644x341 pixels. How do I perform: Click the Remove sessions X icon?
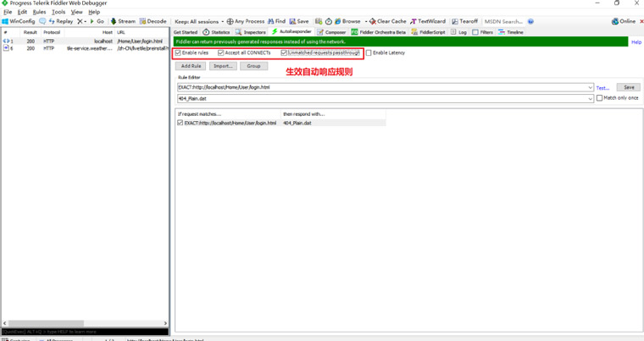tap(80, 21)
